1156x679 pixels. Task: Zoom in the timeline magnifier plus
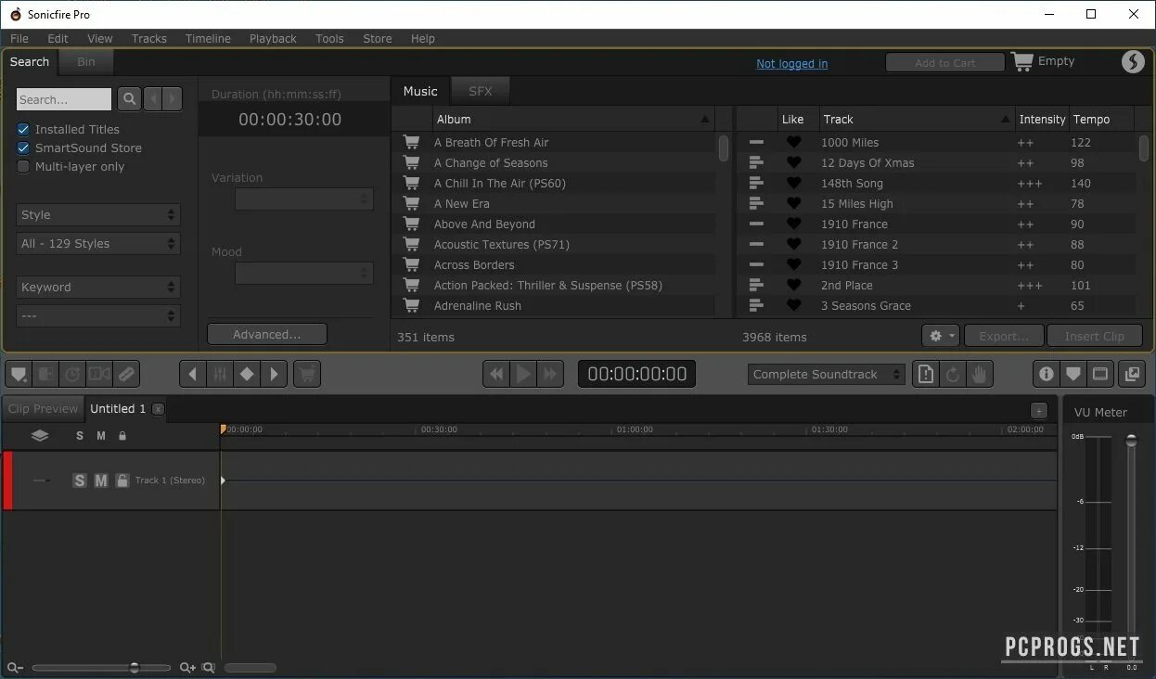click(x=187, y=667)
